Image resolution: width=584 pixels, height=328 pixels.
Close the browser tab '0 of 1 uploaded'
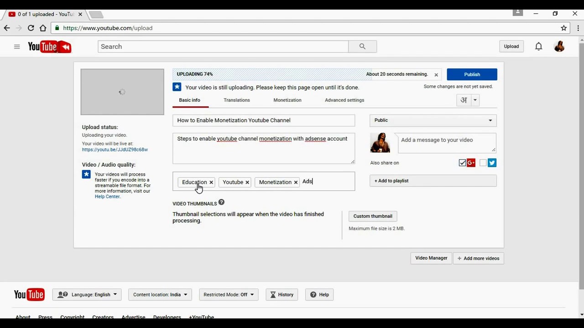coord(80,14)
